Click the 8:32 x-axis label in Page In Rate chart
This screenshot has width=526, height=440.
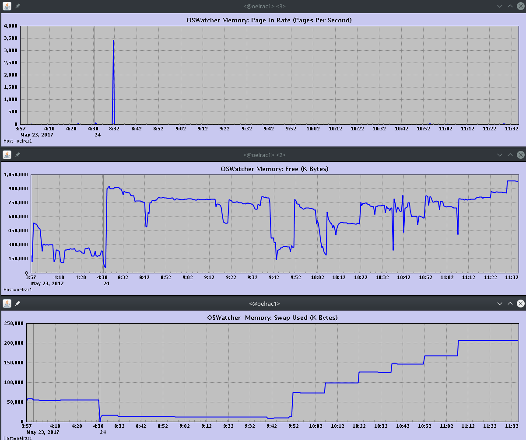click(x=114, y=128)
